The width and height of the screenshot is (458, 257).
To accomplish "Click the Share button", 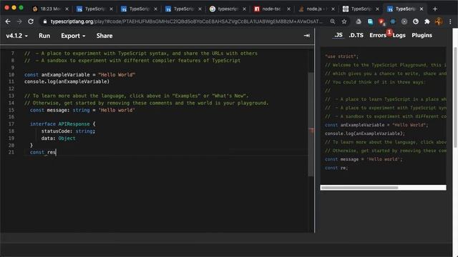I will click(104, 36).
